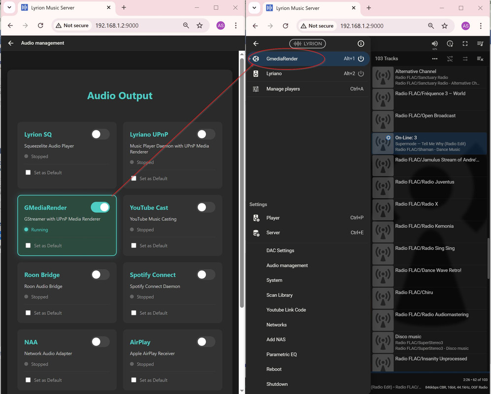The image size is (491, 394).
Task: Open zoom icon in right browser address bar
Action: [431, 26]
